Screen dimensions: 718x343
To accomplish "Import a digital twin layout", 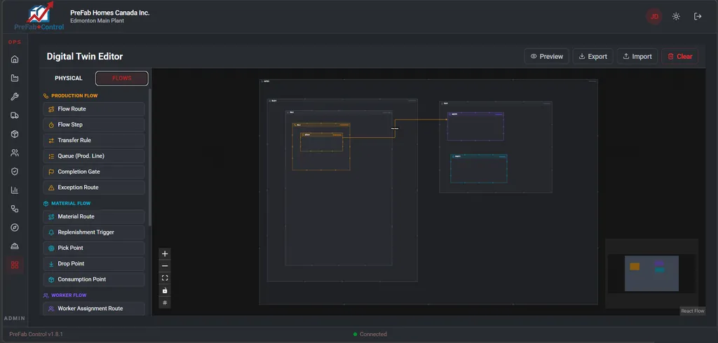I will click(637, 56).
